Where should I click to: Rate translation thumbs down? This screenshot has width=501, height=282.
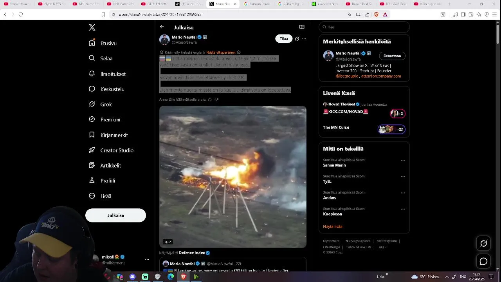tap(216, 99)
